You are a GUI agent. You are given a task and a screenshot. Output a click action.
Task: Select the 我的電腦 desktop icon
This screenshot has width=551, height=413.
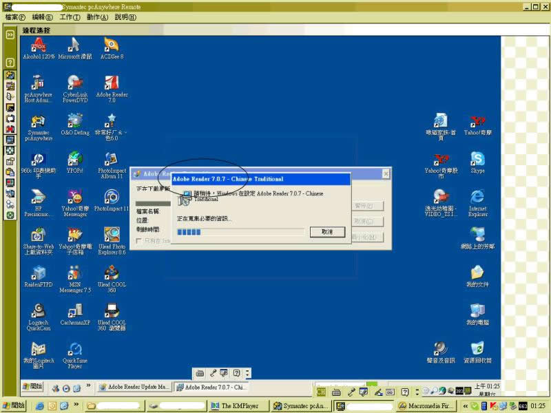(477, 315)
